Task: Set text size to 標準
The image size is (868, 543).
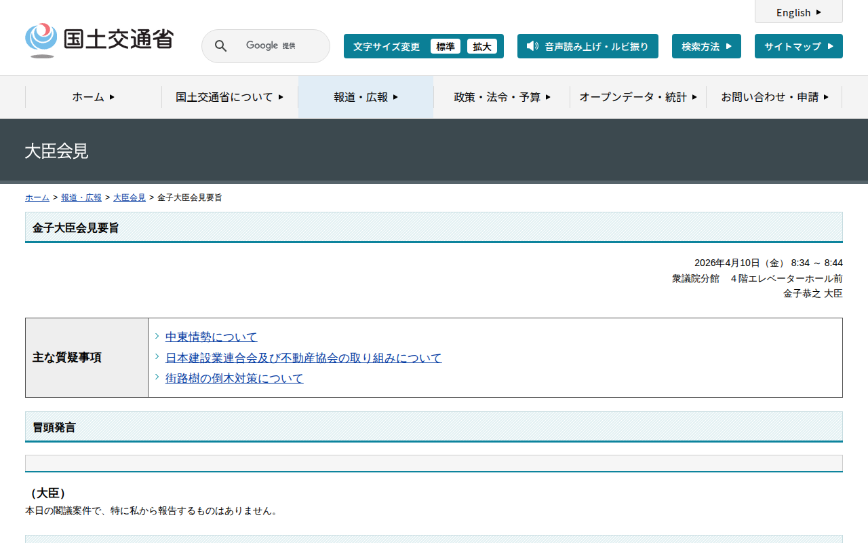Action: (x=446, y=46)
